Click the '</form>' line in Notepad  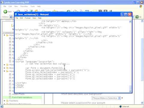point(22,57)
